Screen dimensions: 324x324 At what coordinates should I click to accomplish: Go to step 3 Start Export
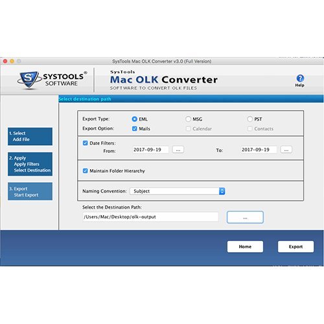tap(30, 192)
